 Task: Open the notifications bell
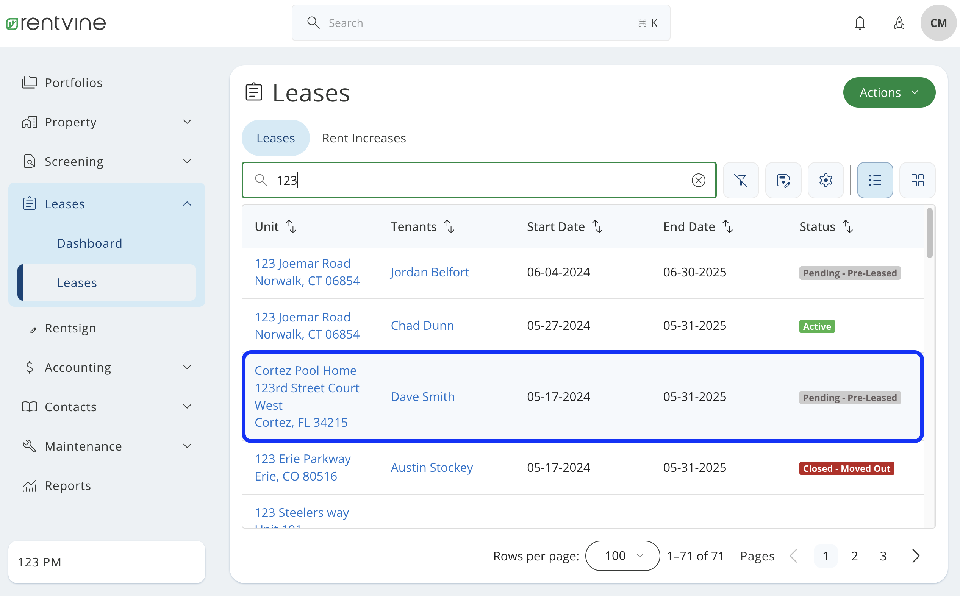click(860, 22)
